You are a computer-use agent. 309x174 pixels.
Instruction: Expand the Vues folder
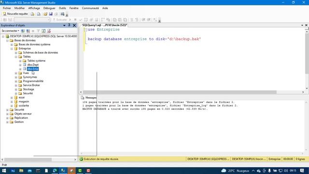click(16, 73)
